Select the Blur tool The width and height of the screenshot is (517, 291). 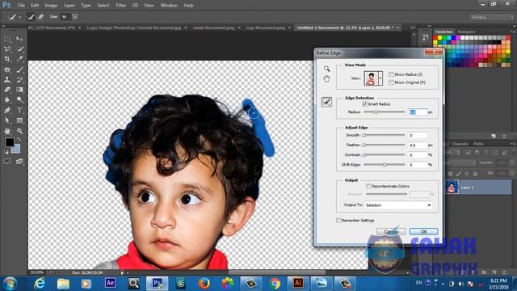7,99
